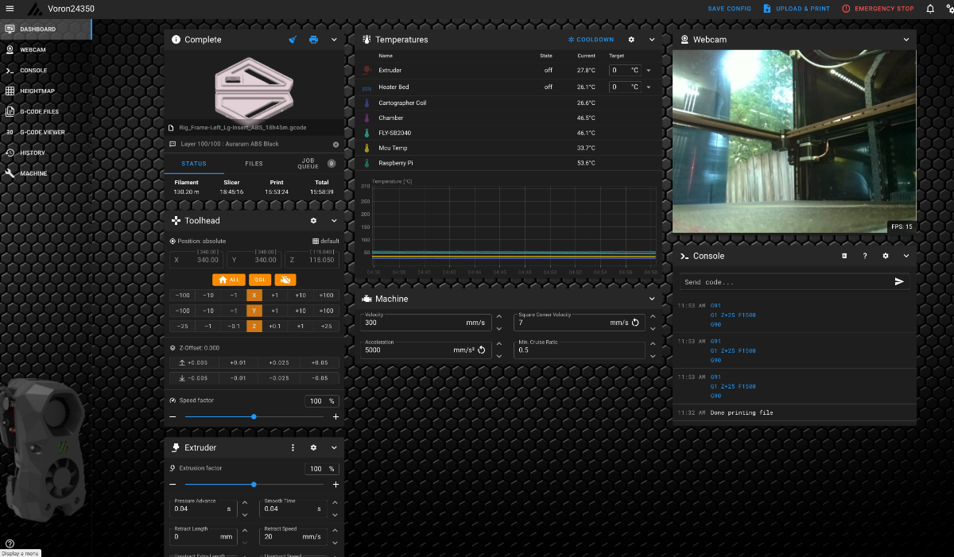Screen dimensions: 954x557
Task: Open Extruder target temperature preset dropdown
Action: coord(648,71)
